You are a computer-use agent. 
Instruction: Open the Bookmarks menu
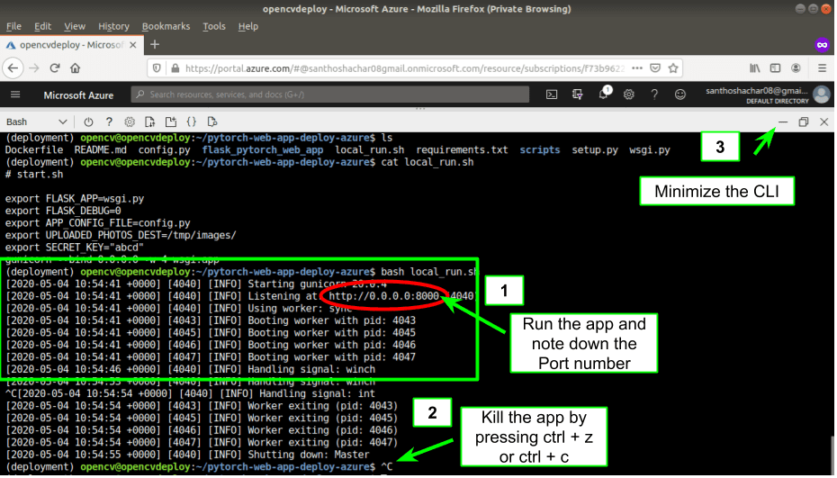tap(166, 26)
